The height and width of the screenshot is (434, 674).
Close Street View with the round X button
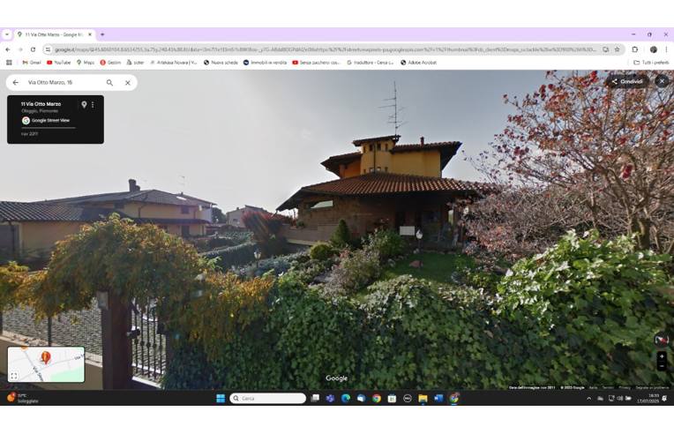coord(662,81)
